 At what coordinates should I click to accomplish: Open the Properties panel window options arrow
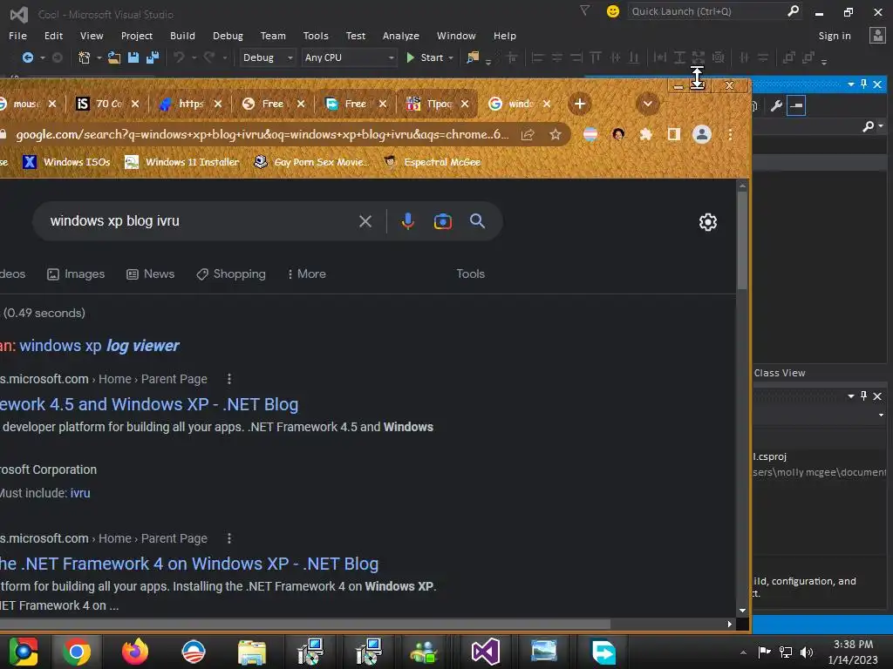click(851, 396)
